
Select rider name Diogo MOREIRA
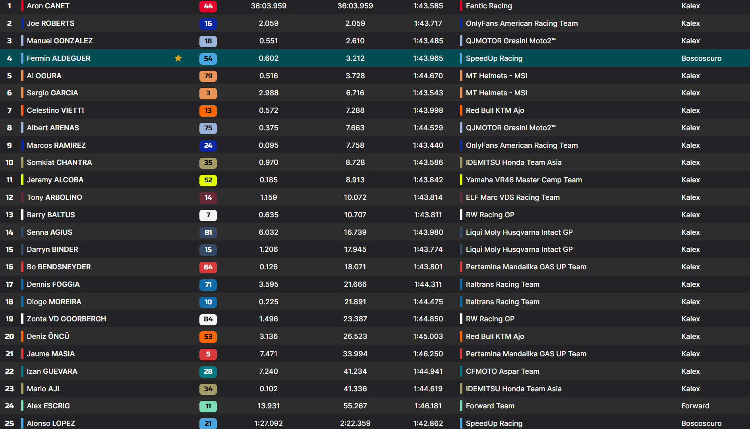pos(54,302)
